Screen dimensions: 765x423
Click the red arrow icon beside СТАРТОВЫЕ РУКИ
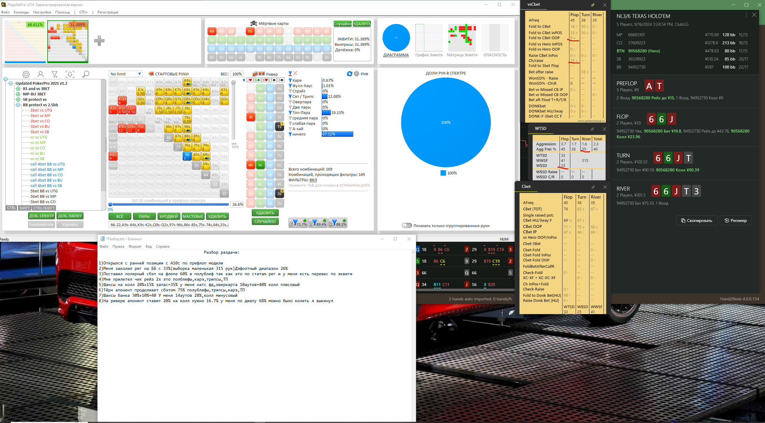click(x=151, y=74)
